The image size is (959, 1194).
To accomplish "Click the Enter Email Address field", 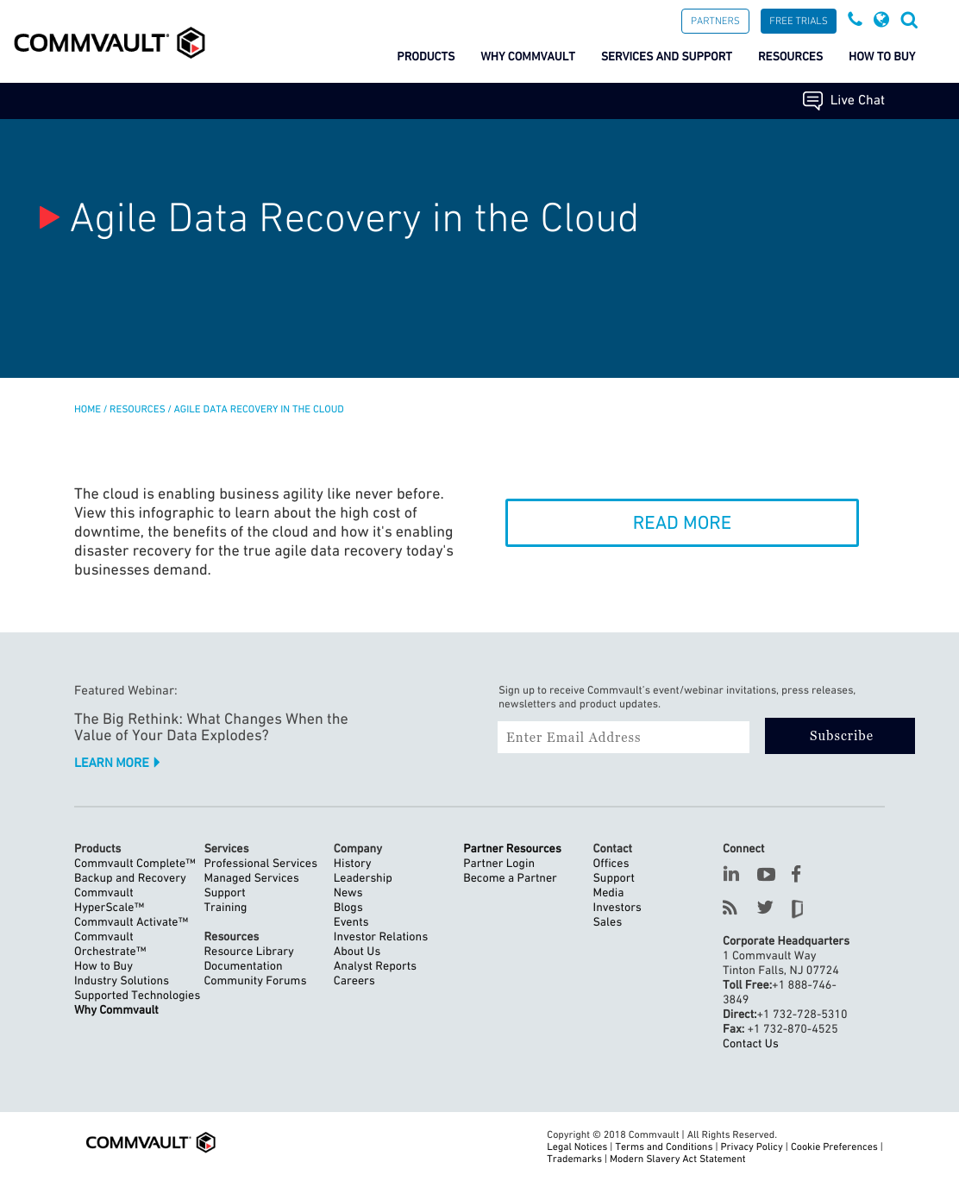I will coord(624,737).
